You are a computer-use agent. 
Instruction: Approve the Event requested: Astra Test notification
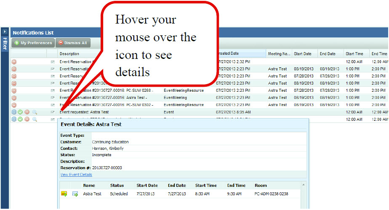(x=20, y=112)
